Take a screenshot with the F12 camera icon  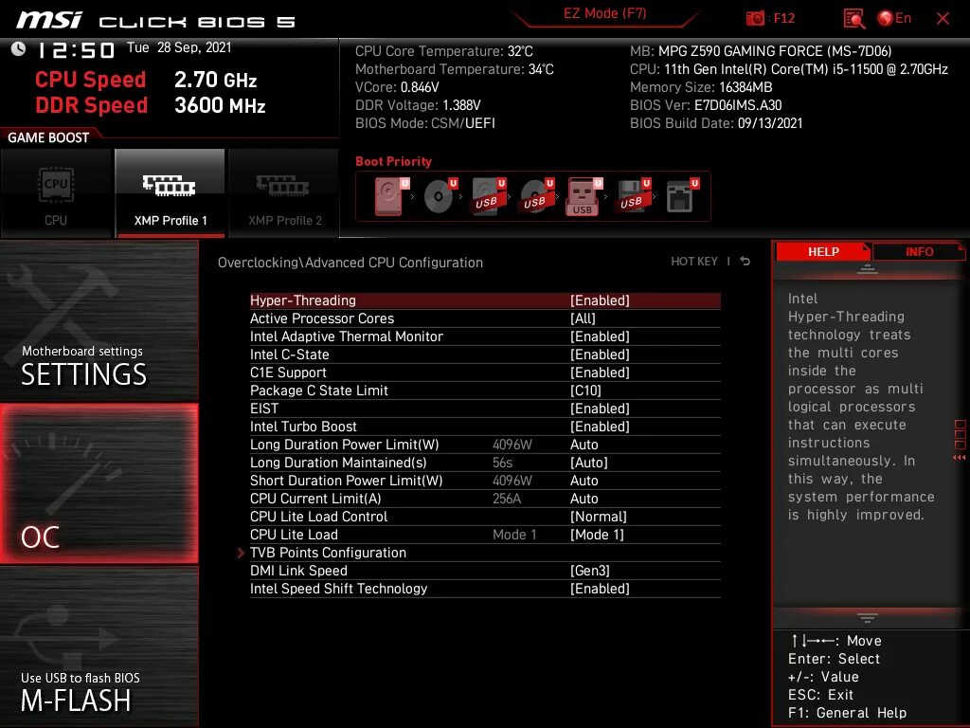tap(755, 19)
